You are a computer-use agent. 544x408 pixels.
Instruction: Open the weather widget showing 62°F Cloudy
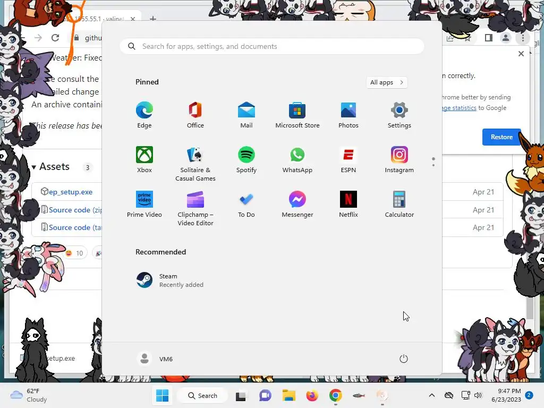coord(29,395)
